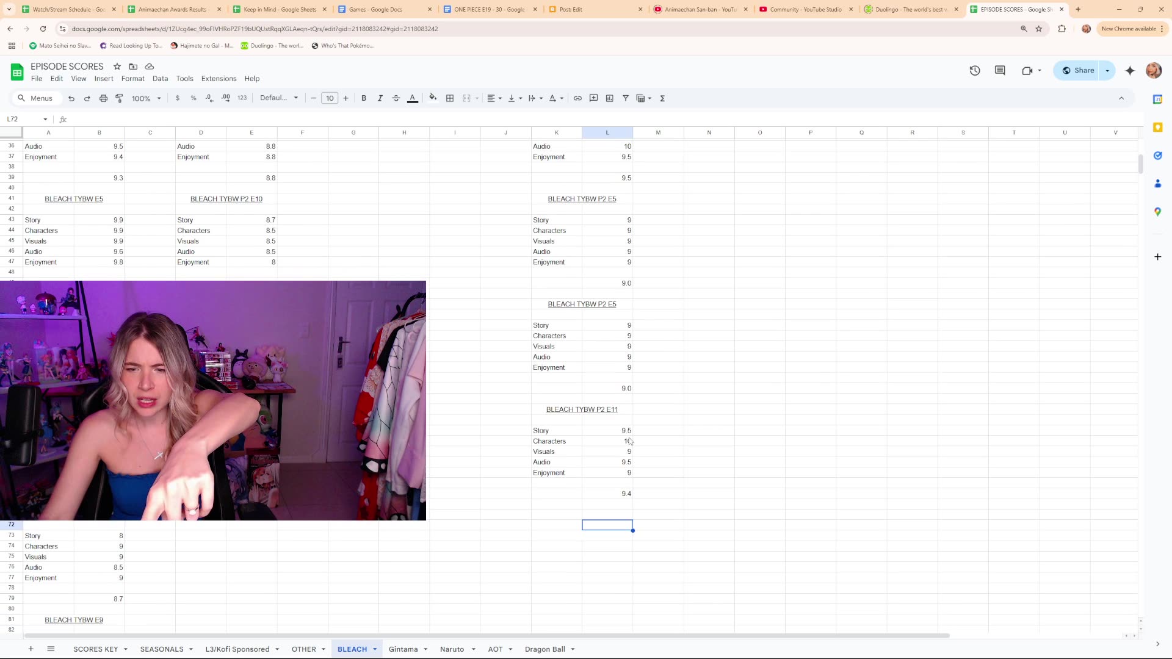Click the add comment toolbar icon
1172x659 pixels.
pyautogui.click(x=593, y=98)
